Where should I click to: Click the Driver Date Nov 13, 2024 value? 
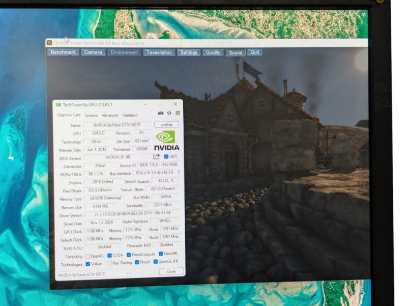(101, 222)
